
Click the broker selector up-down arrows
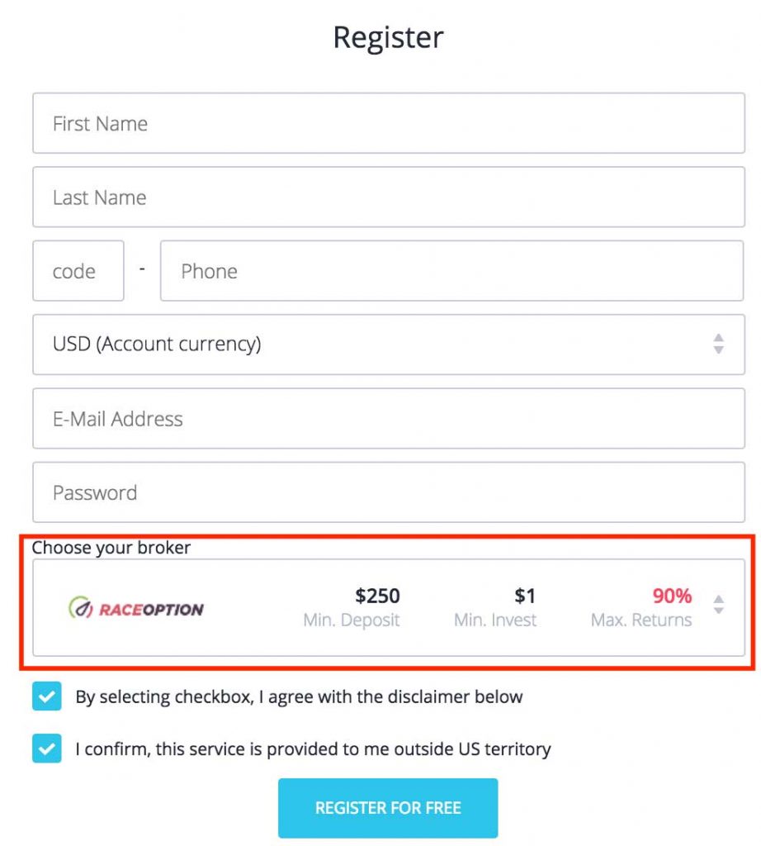718,604
